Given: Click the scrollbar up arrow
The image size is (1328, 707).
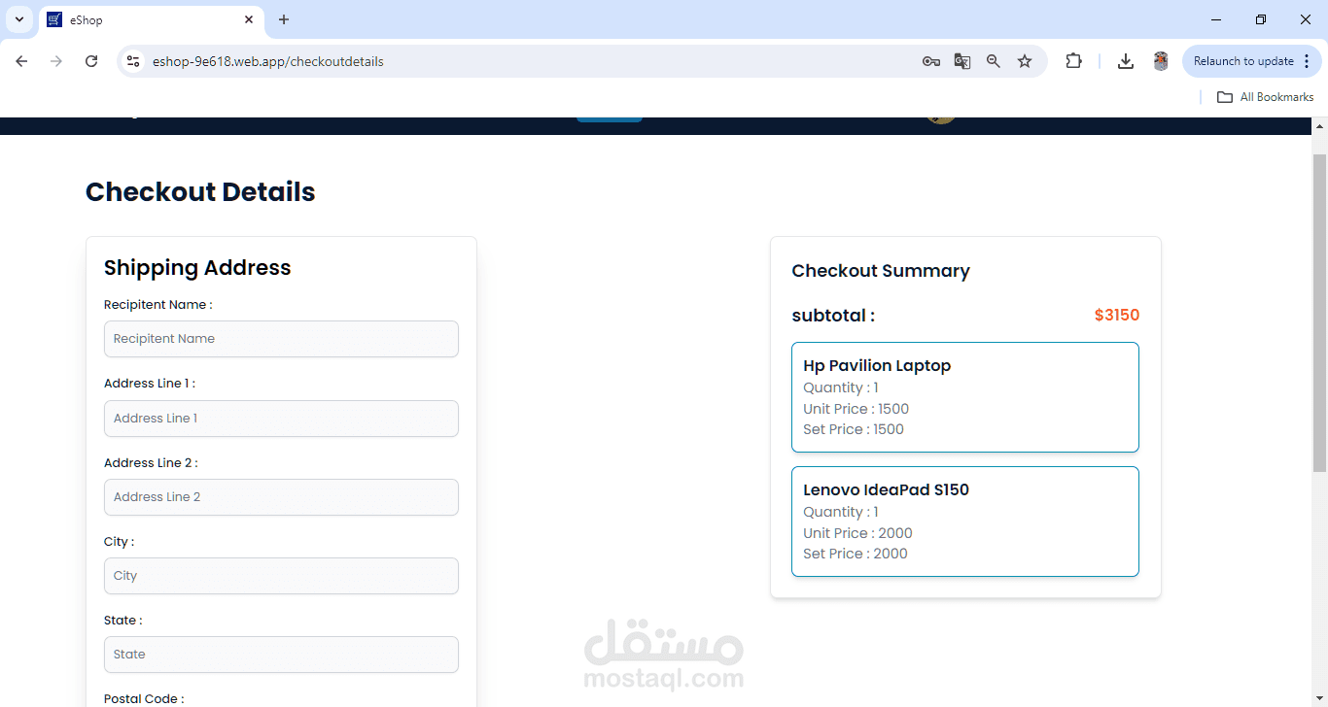Looking at the screenshot, I should point(1320,126).
